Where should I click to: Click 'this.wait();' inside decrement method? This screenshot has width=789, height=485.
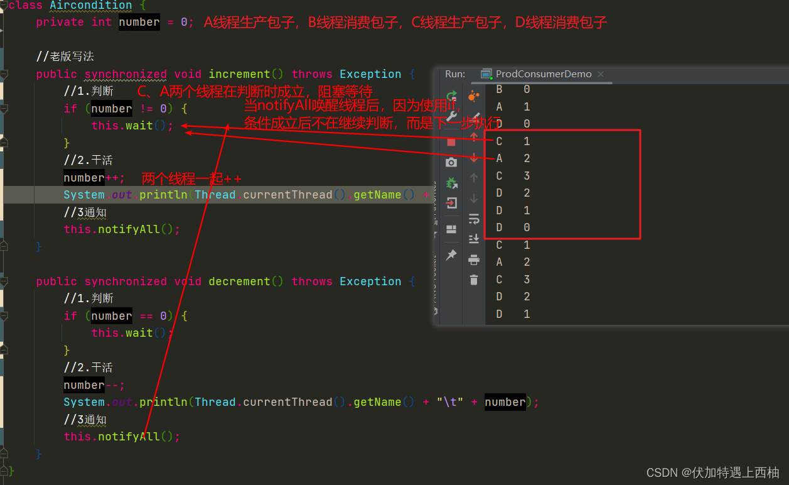point(132,333)
